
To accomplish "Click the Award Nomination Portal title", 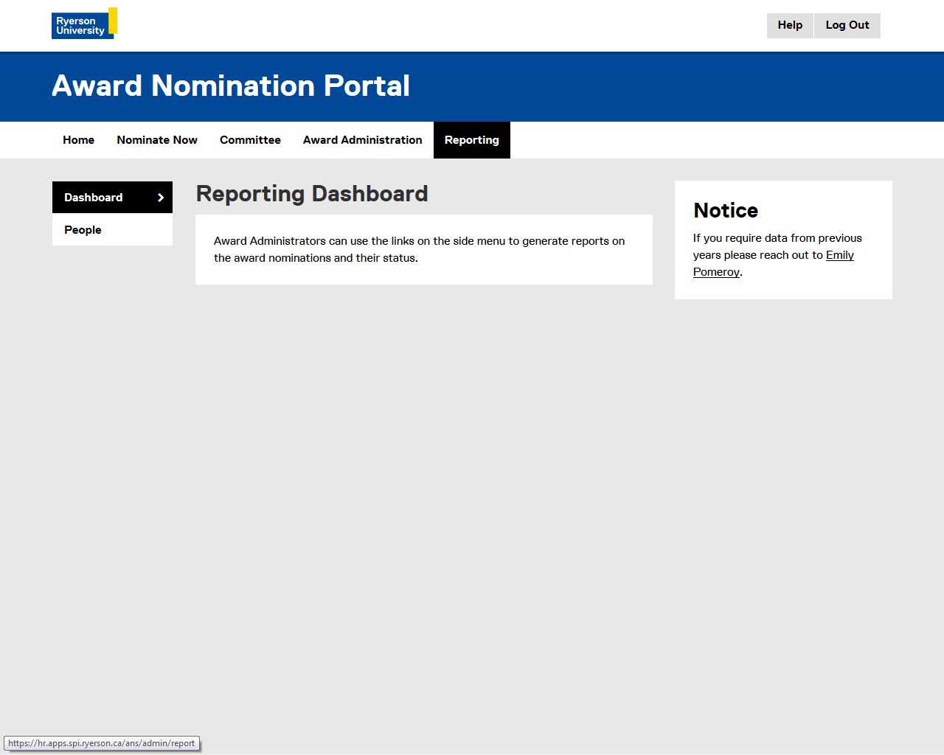I will [x=231, y=86].
